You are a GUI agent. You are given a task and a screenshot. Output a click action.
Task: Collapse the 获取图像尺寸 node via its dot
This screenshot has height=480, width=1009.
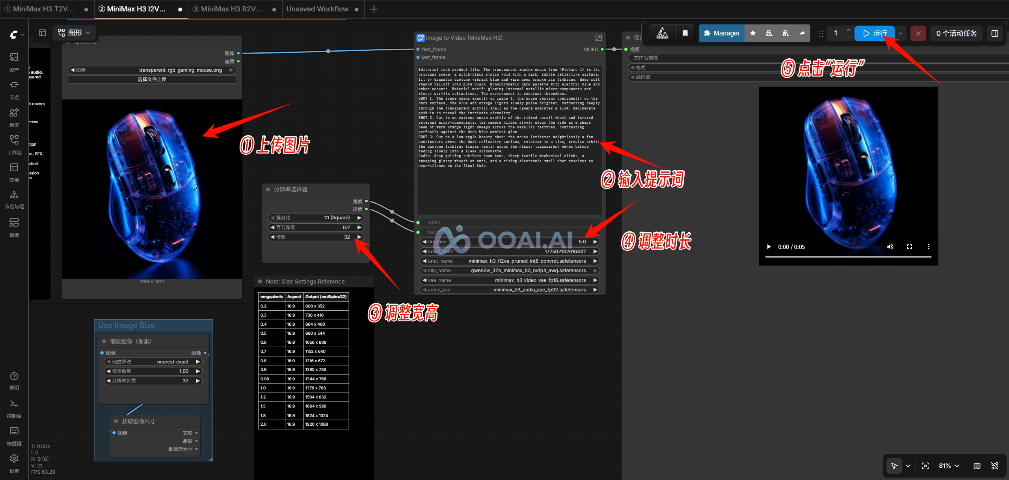pos(116,421)
